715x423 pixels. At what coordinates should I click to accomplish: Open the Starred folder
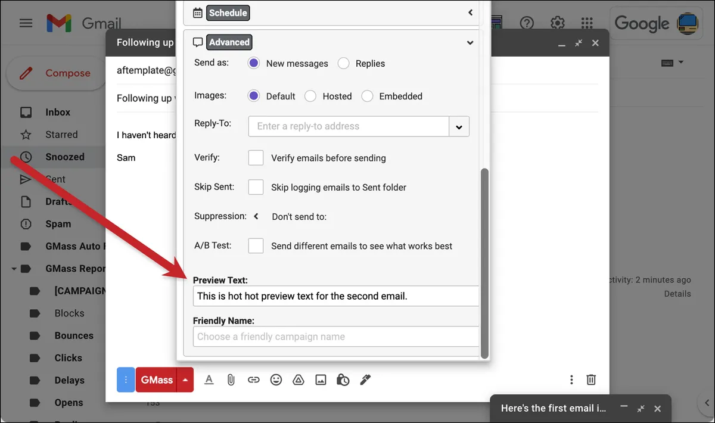pyautogui.click(x=61, y=135)
